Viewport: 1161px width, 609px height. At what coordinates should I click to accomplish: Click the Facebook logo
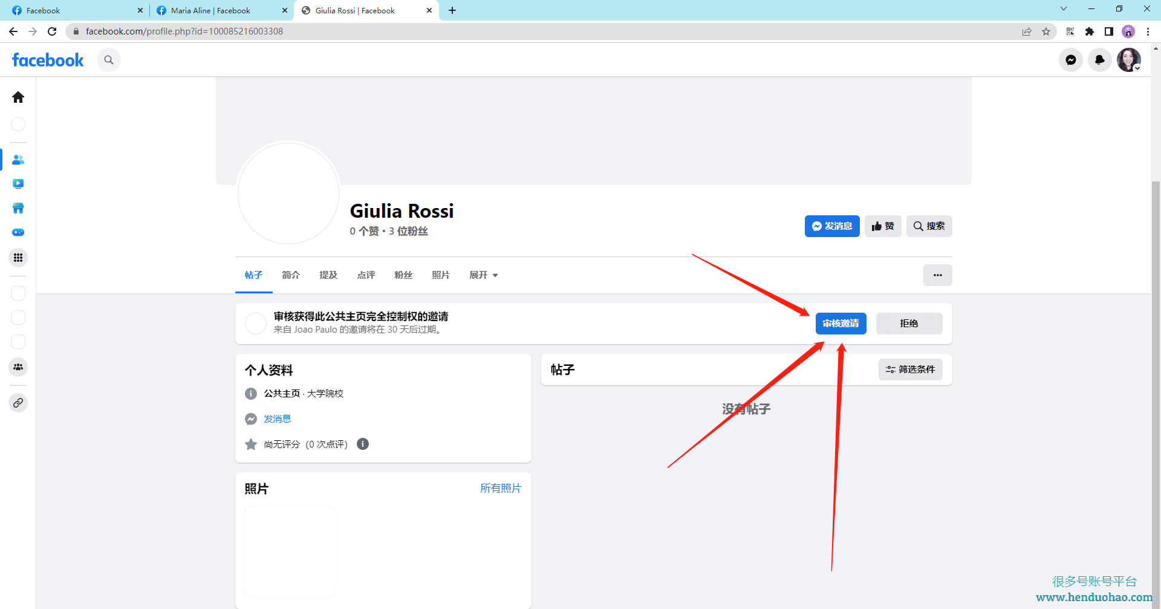(48, 60)
